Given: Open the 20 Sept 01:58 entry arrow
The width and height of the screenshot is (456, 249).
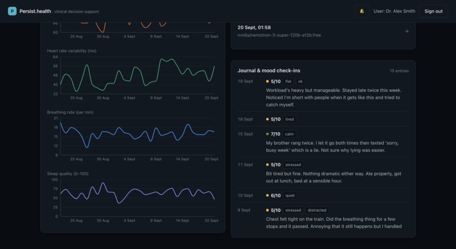Looking at the screenshot, I should (407, 31).
